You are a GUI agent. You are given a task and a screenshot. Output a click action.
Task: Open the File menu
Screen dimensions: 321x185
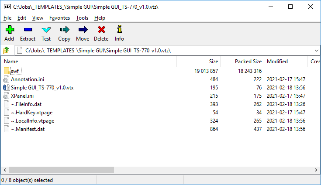tap(7, 18)
